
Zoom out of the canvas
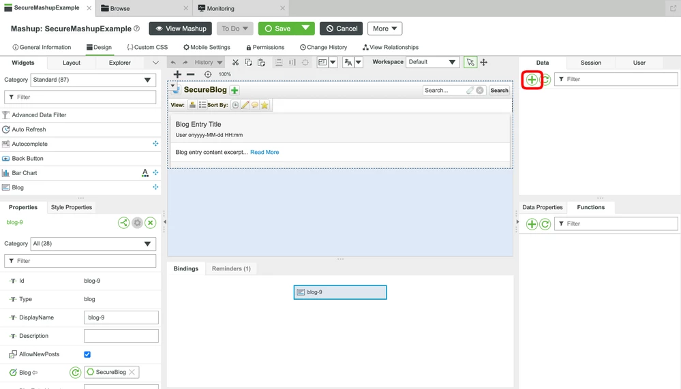[190, 74]
